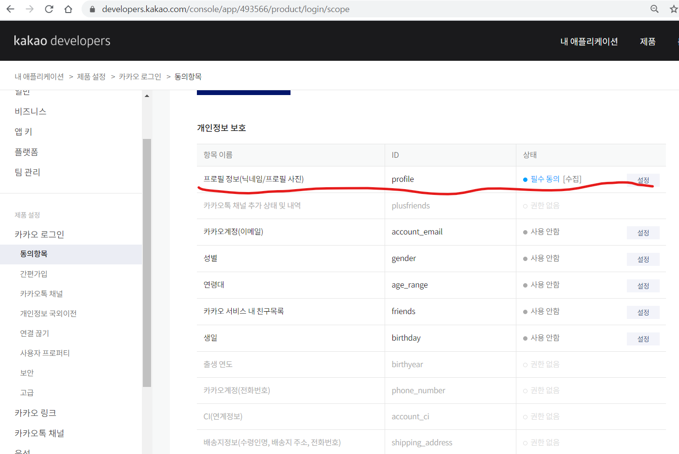The image size is (679, 454).
Task: Click the sidebar scrollbar thumb
Action: click(x=147, y=263)
